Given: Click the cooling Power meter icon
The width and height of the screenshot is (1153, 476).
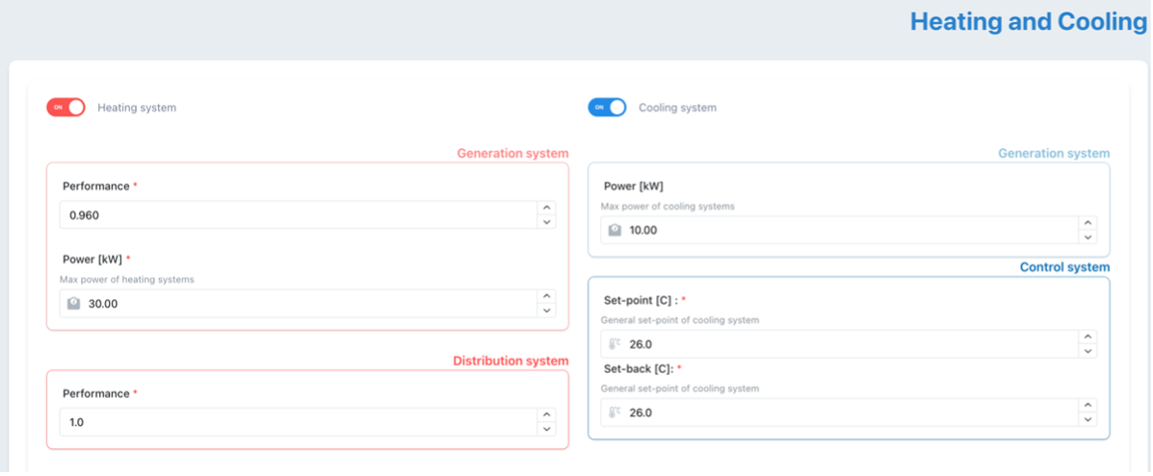Looking at the screenshot, I should 615,231.
